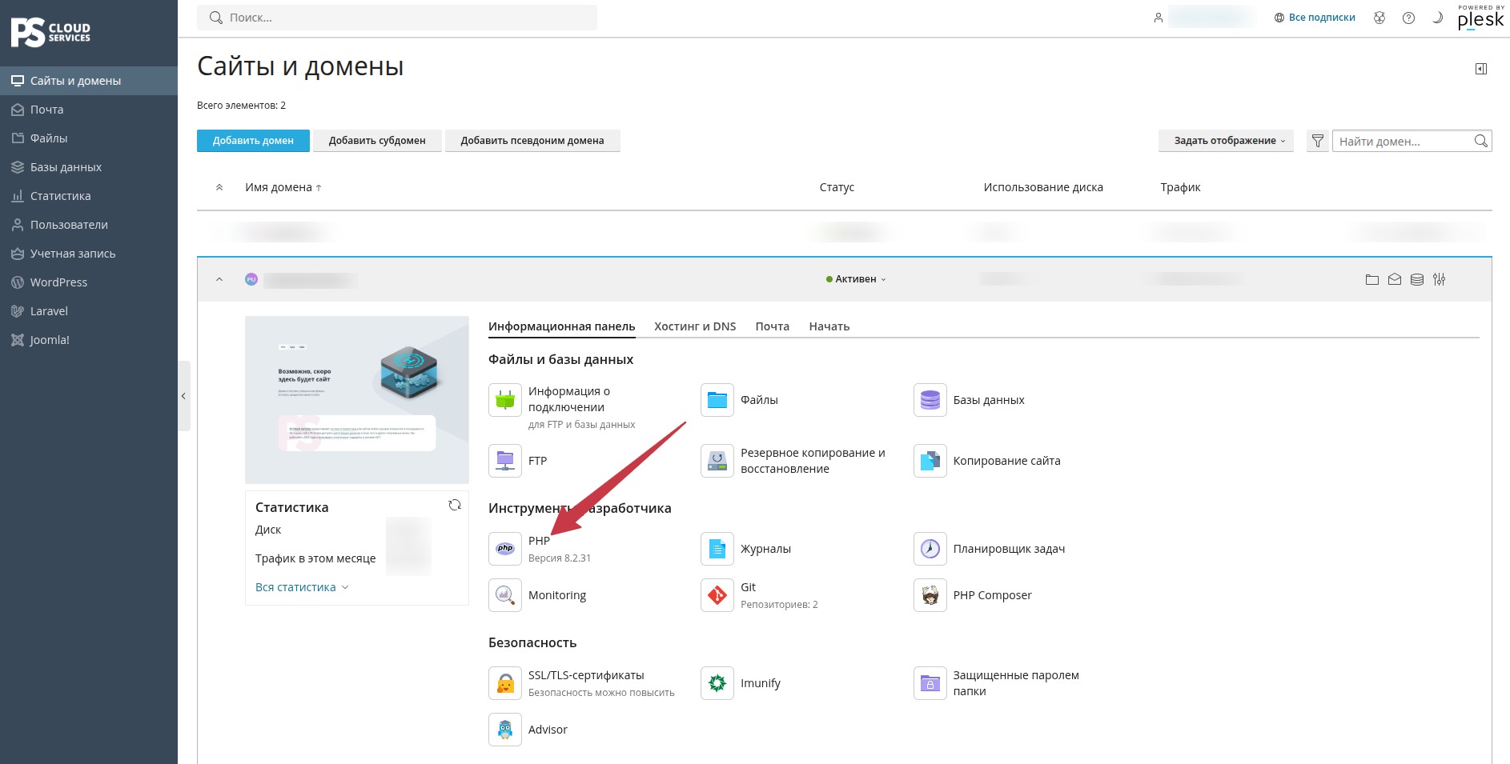Click the Добавить домен button
1510x764 pixels.
point(253,141)
